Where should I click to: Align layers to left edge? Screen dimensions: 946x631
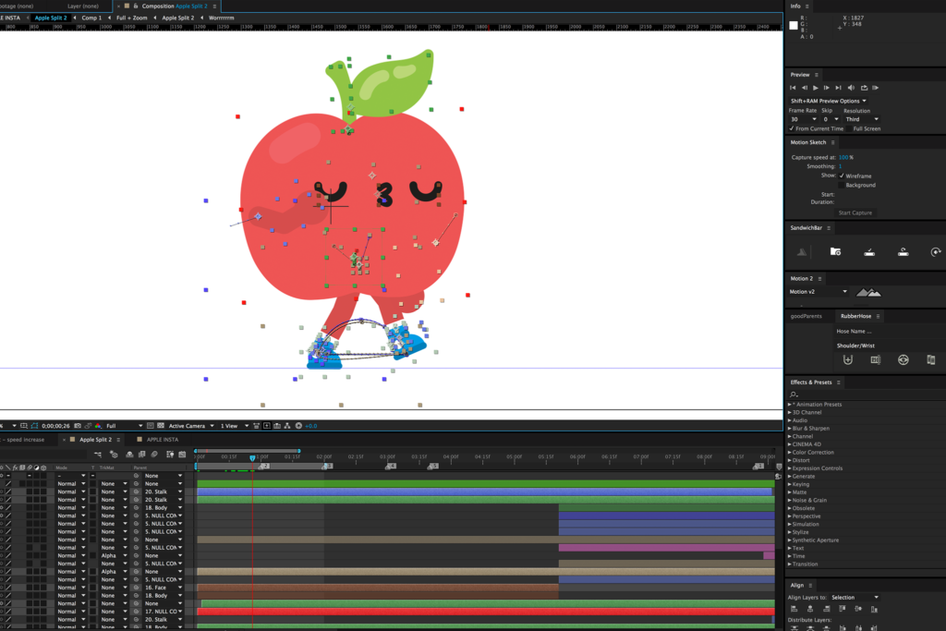coord(794,609)
